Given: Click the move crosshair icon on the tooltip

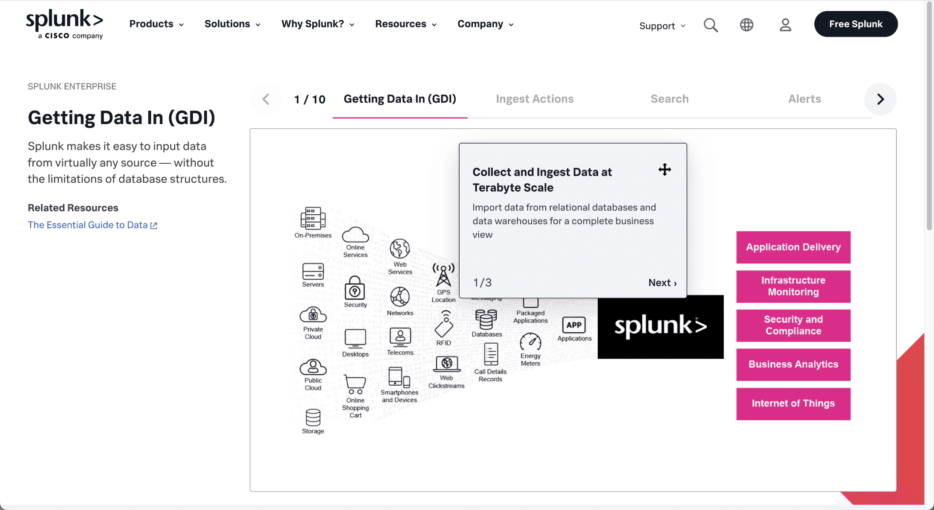Looking at the screenshot, I should tap(665, 170).
